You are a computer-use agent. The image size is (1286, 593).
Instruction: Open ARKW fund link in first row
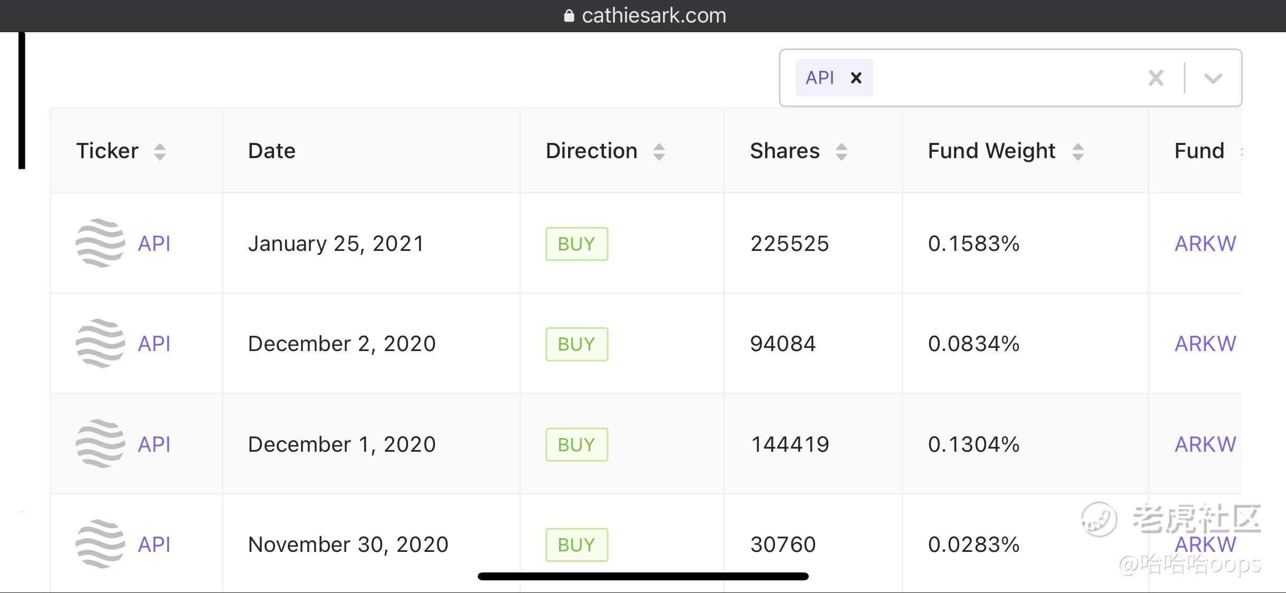pyautogui.click(x=1205, y=244)
